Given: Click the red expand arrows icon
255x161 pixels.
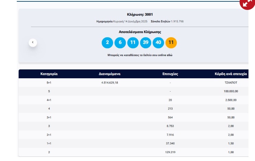Looking at the screenshot, I should tap(247, 3).
